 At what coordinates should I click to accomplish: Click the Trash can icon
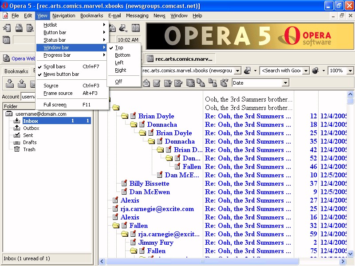17,149
